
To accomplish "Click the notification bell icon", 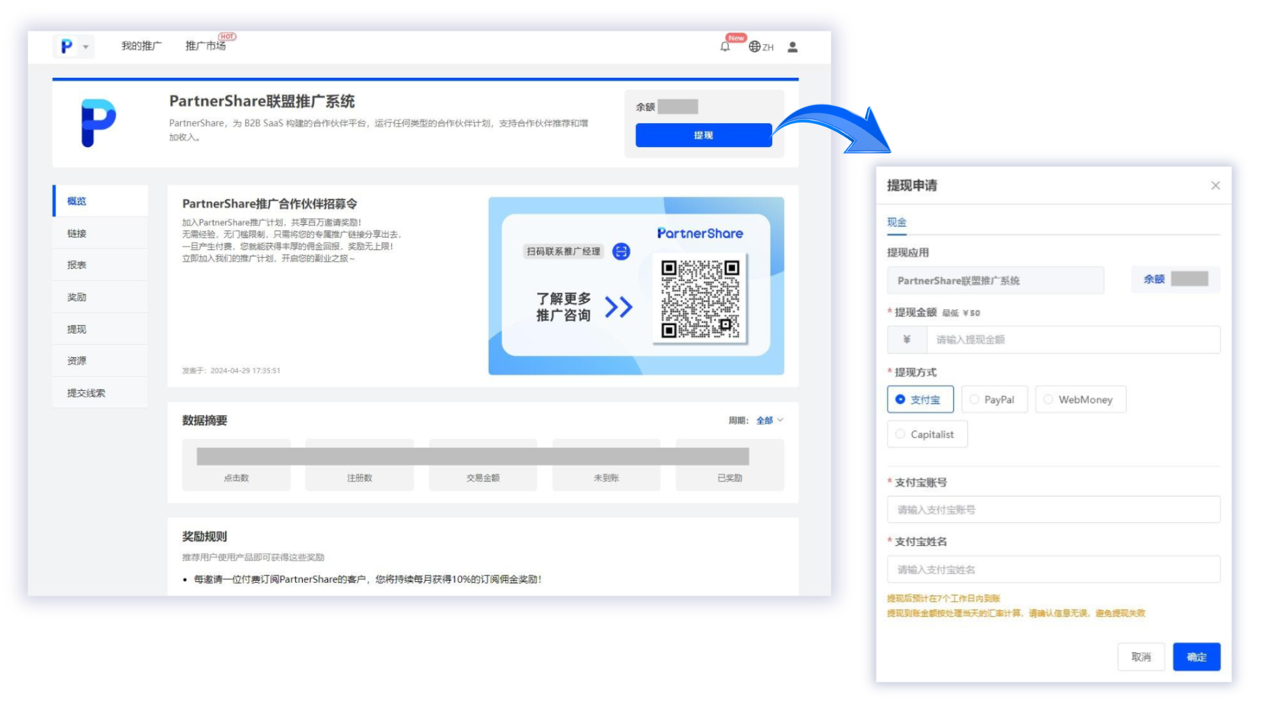I will tap(725, 47).
